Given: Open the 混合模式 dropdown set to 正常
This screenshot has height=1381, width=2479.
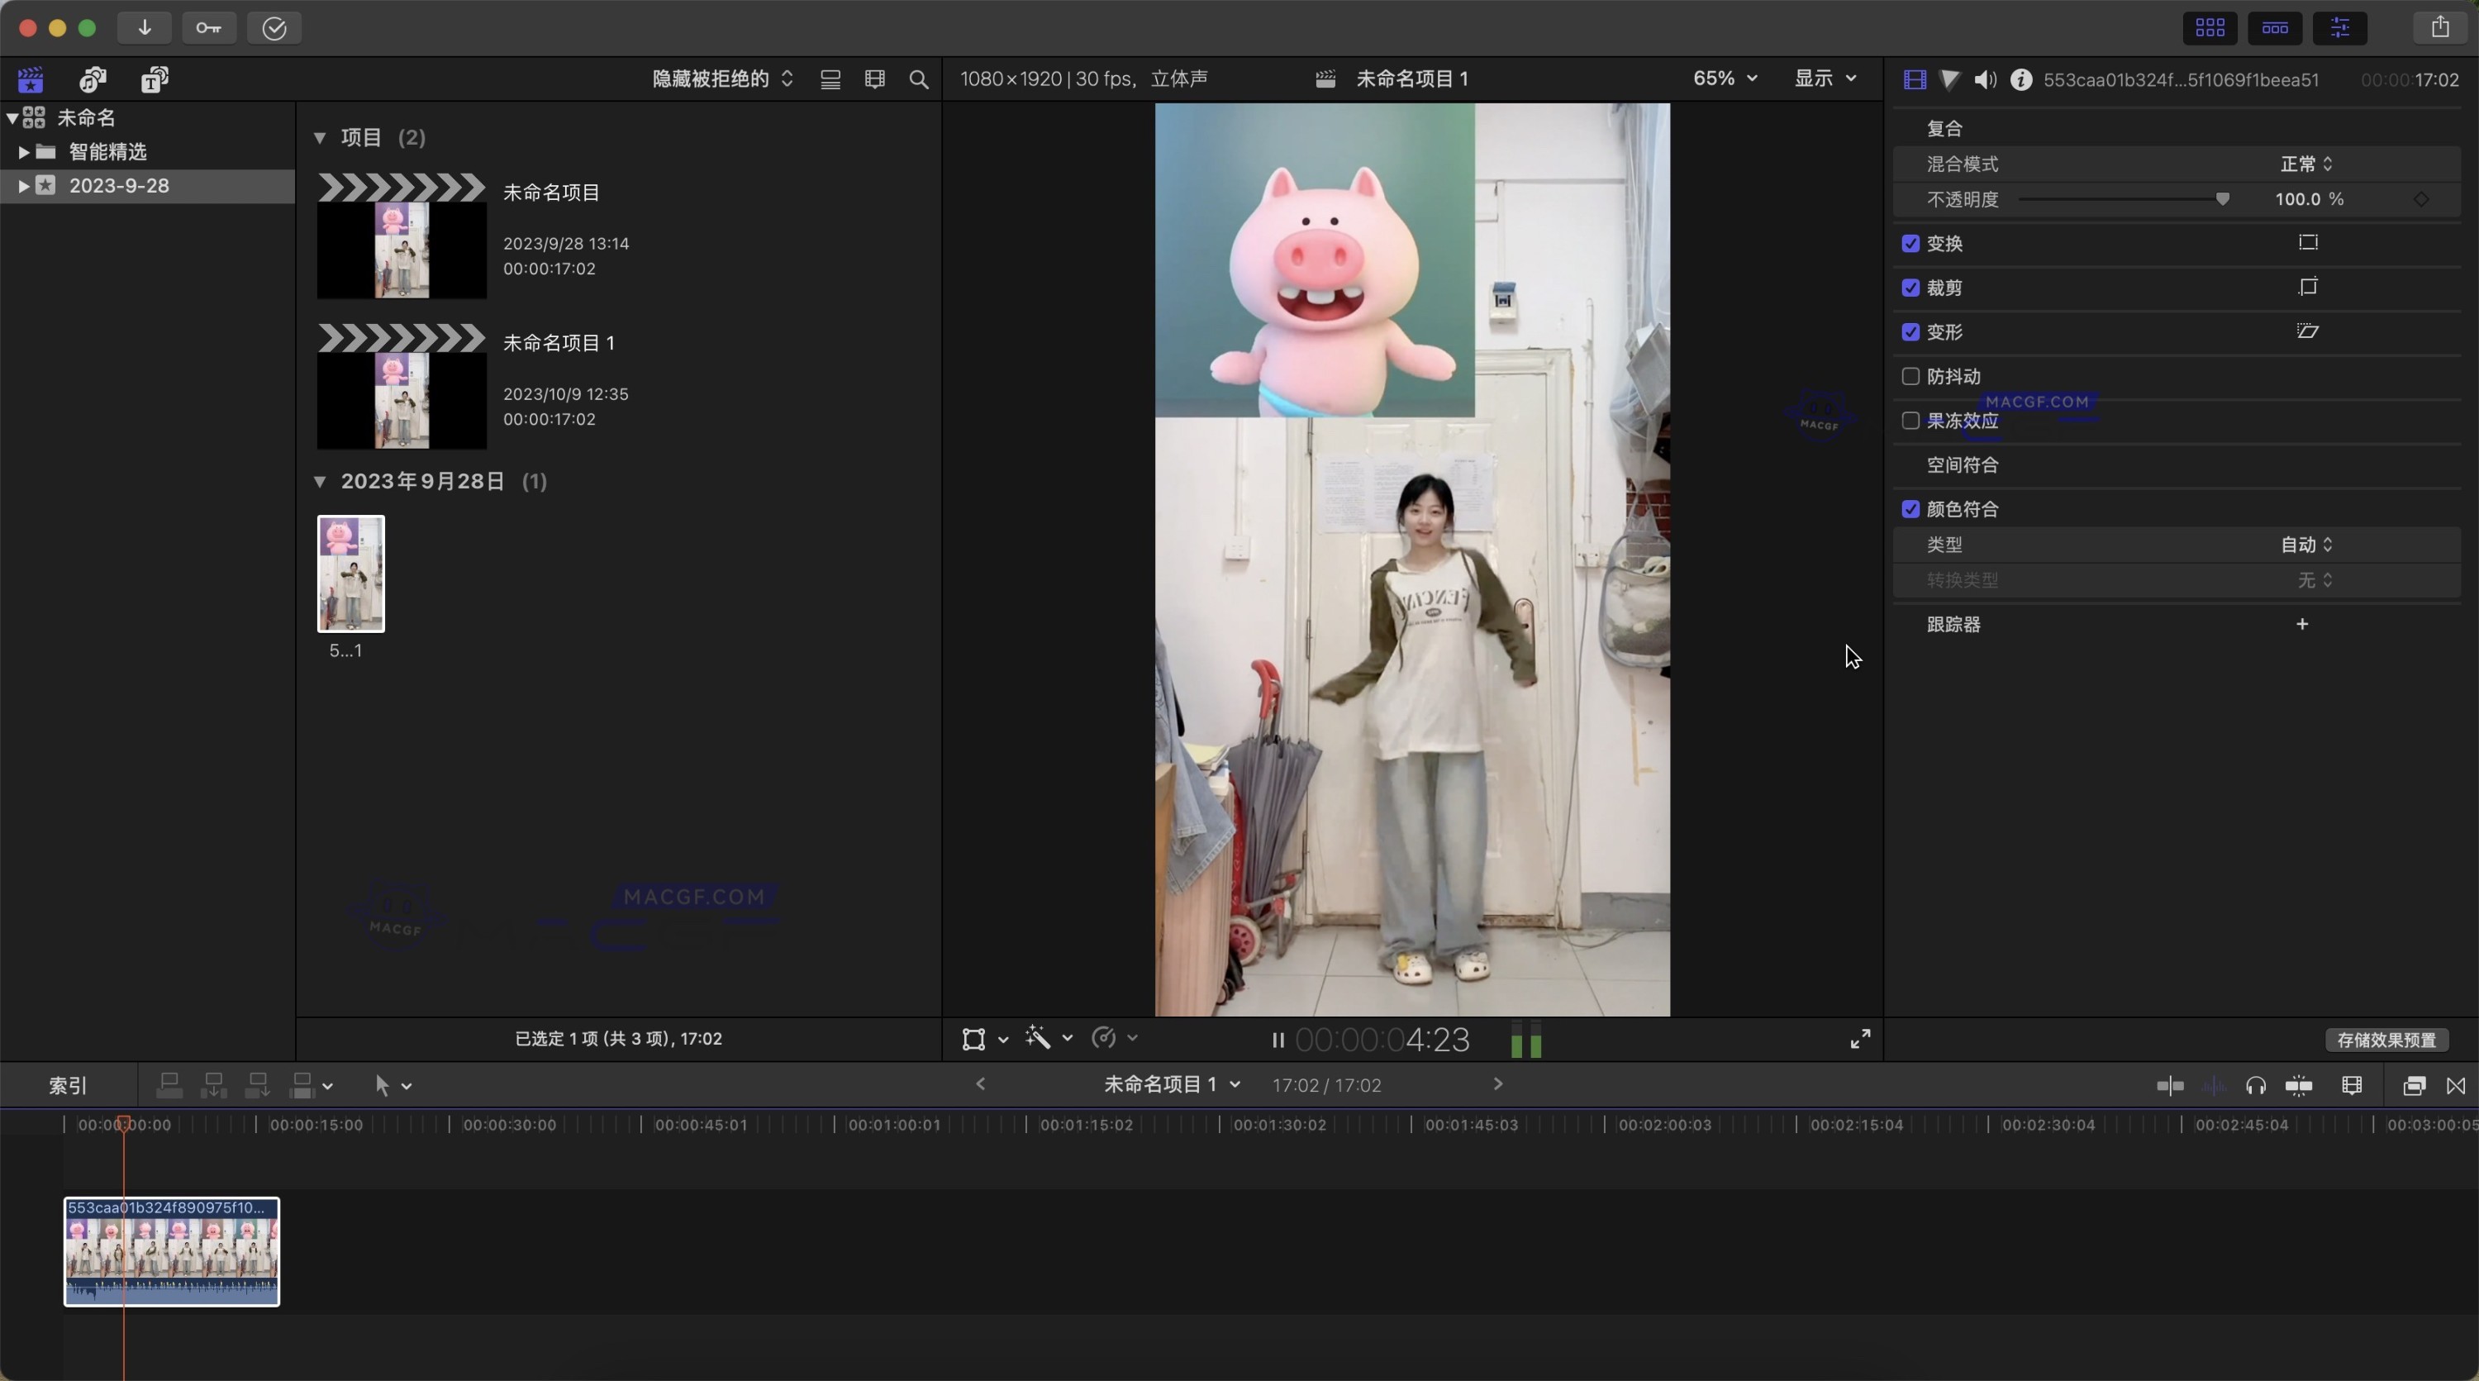Looking at the screenshot, I should (x=2305, y=164).
